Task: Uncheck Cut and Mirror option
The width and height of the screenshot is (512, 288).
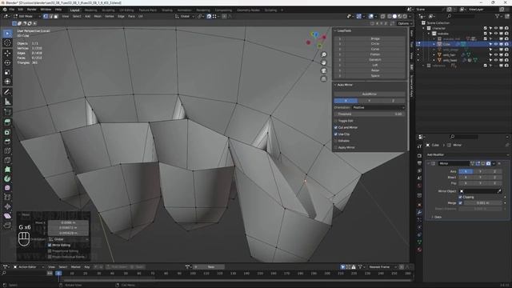Action: [x=336, y=127]
